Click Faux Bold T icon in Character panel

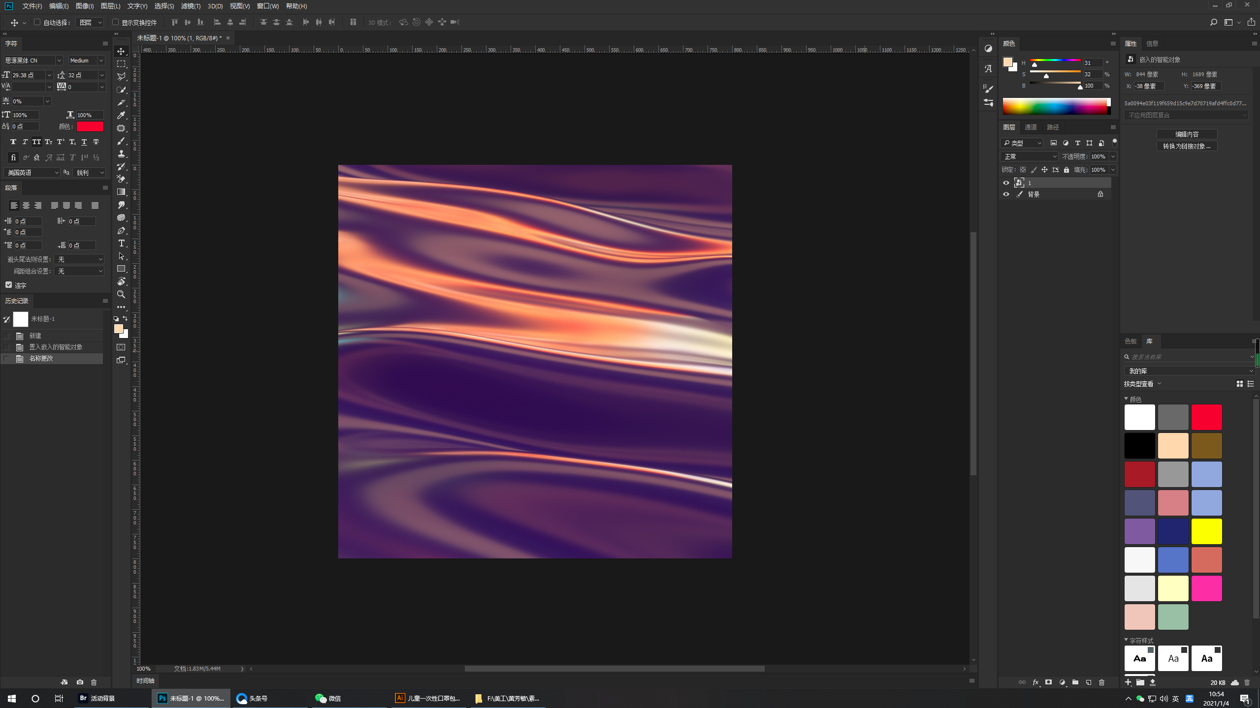(x=13, y=142)
